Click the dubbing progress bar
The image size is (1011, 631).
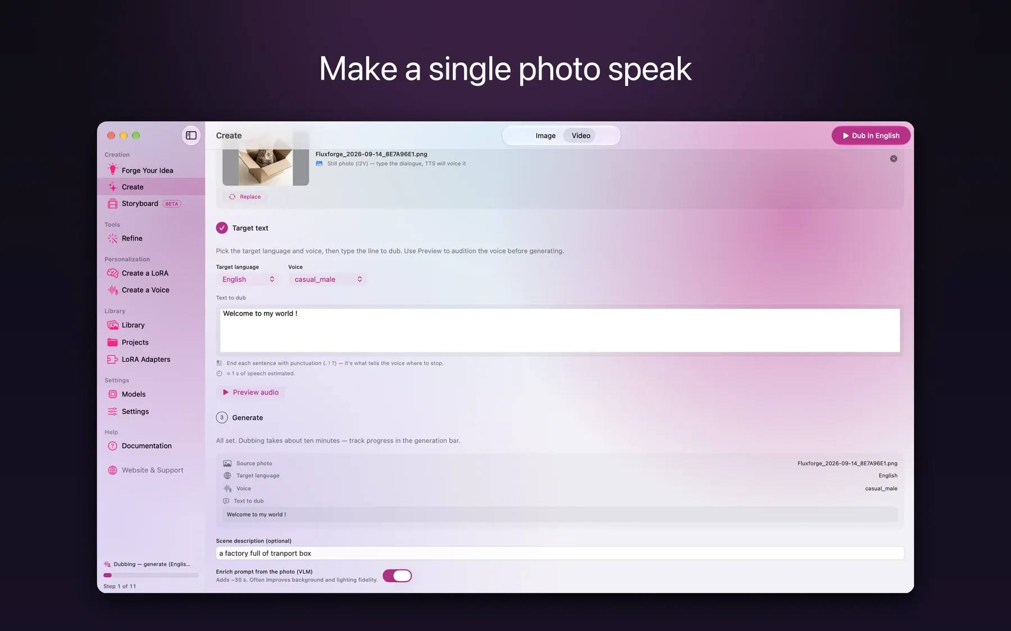[151, 575]
